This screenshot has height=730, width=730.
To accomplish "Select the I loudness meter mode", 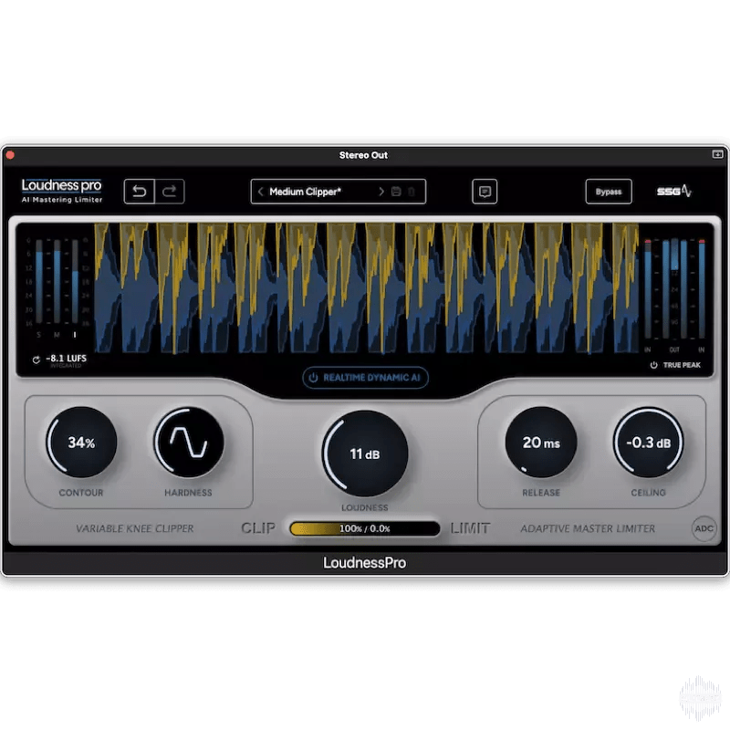I will (75, 335).
